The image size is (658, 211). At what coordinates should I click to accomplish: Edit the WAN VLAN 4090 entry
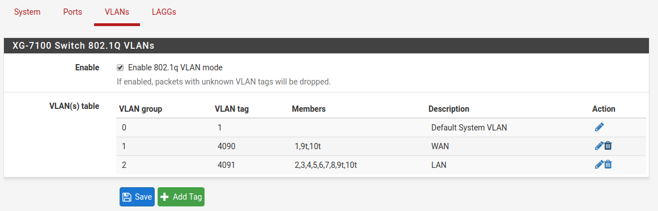coord(599,146)
